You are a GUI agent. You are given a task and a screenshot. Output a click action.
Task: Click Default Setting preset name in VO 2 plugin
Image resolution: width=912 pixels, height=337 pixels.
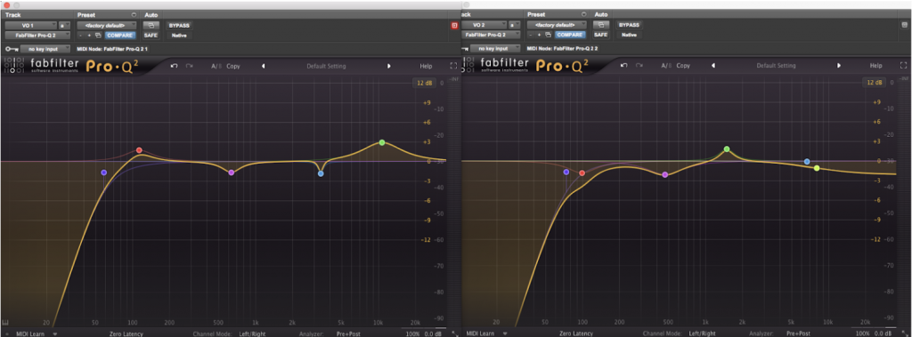coord(776,66)
